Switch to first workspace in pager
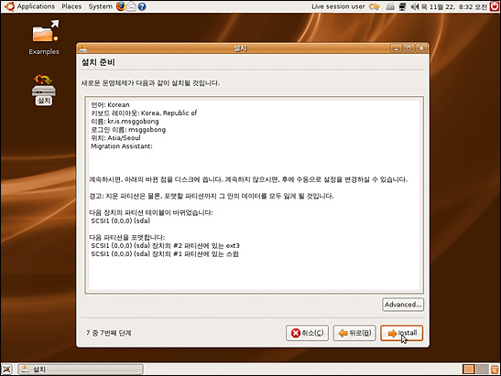This screenshot has height=376, width=501. click(469, 370)
